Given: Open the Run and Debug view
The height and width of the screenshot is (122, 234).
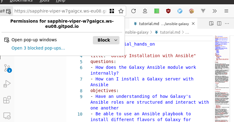Looking at the screenshot, I should (7, 84).
